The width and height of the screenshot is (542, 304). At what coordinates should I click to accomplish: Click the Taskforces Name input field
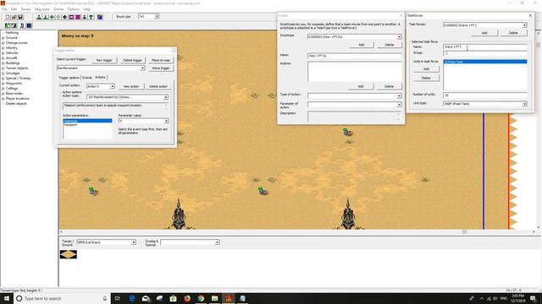485,47
